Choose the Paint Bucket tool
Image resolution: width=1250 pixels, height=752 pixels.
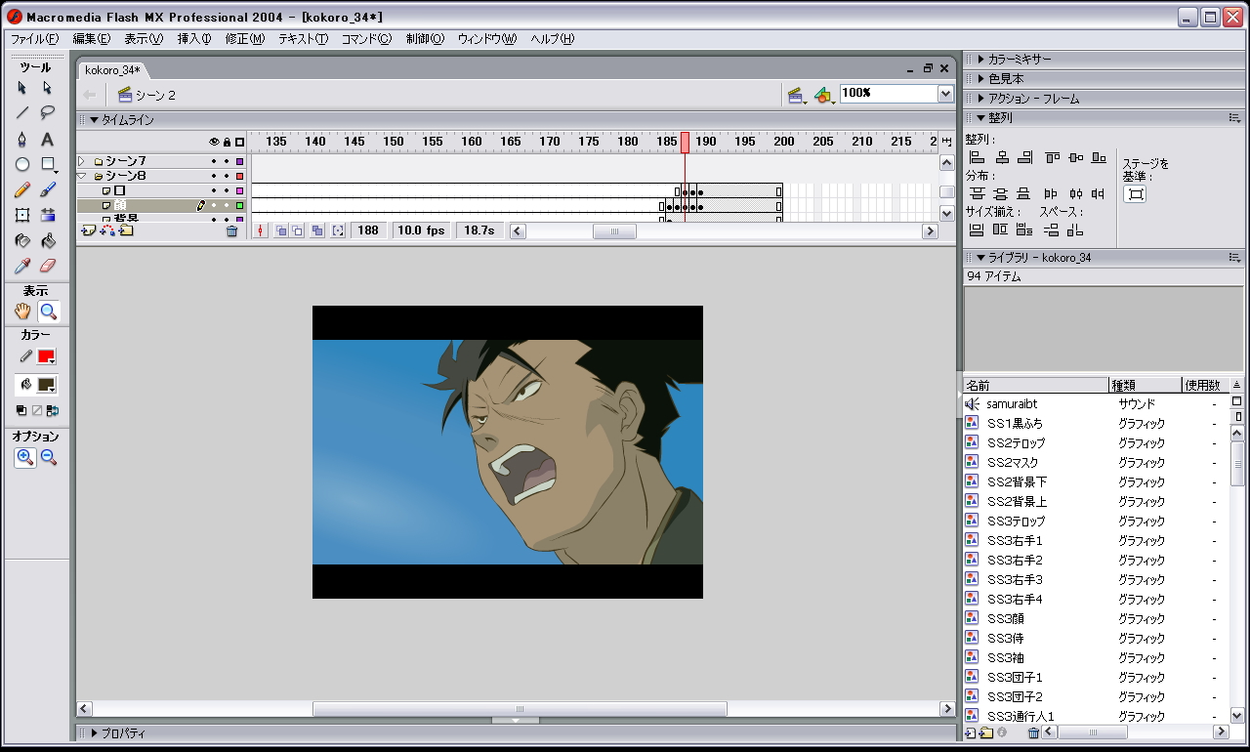(47, 240)
